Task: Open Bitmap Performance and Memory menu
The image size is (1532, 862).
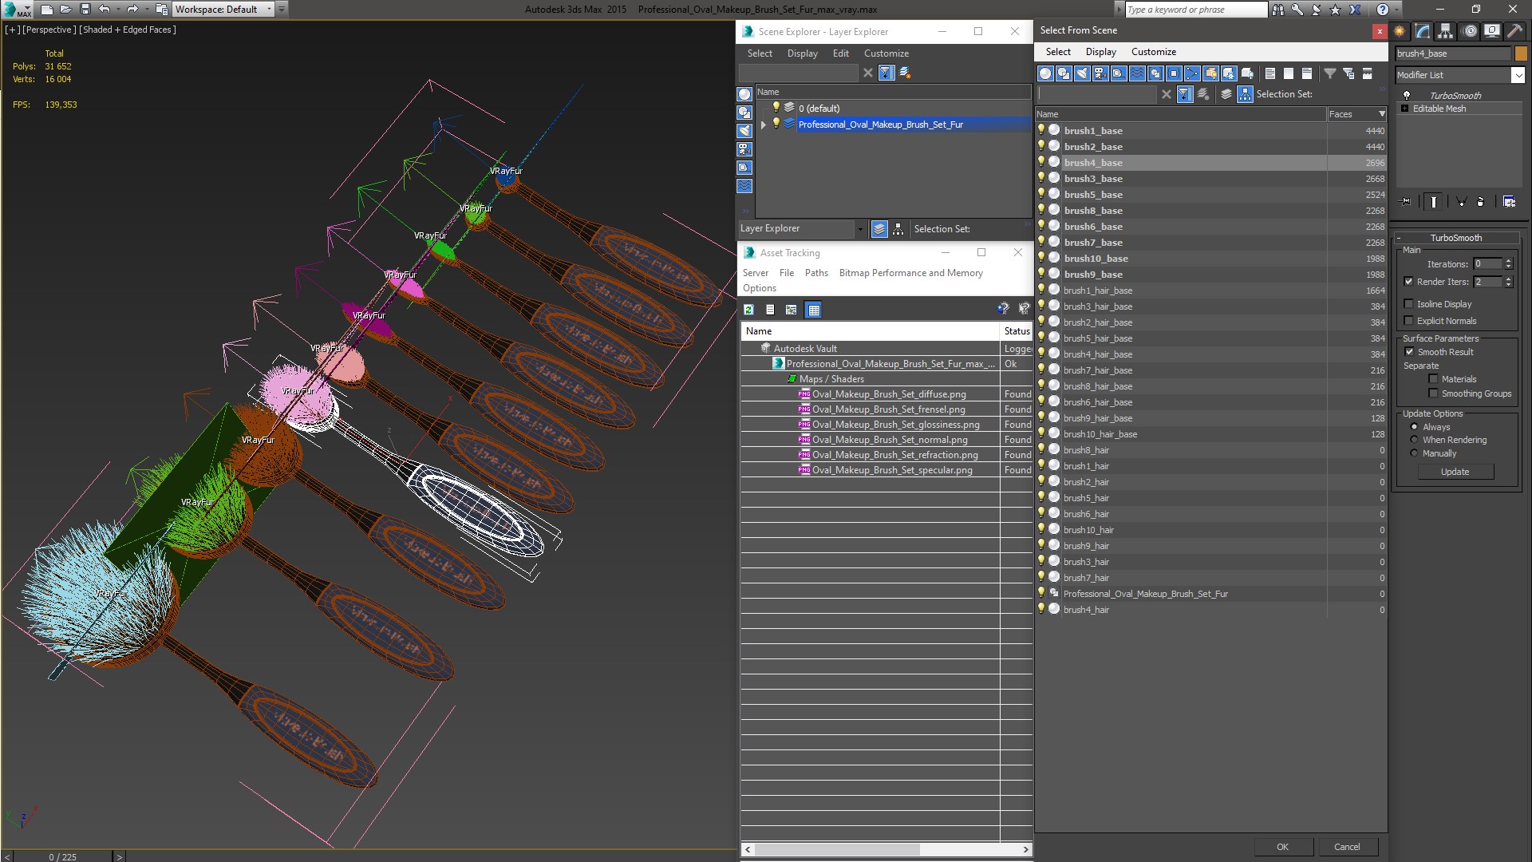Action: coord(910,273)
